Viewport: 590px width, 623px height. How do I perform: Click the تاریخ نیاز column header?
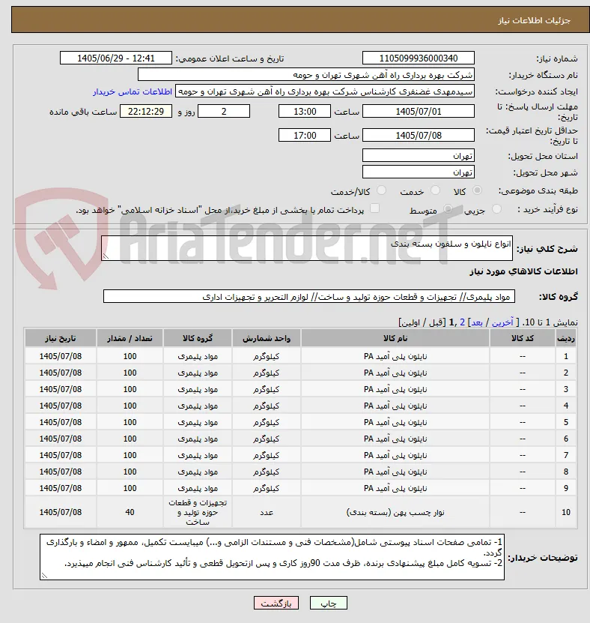click(61, 338)
